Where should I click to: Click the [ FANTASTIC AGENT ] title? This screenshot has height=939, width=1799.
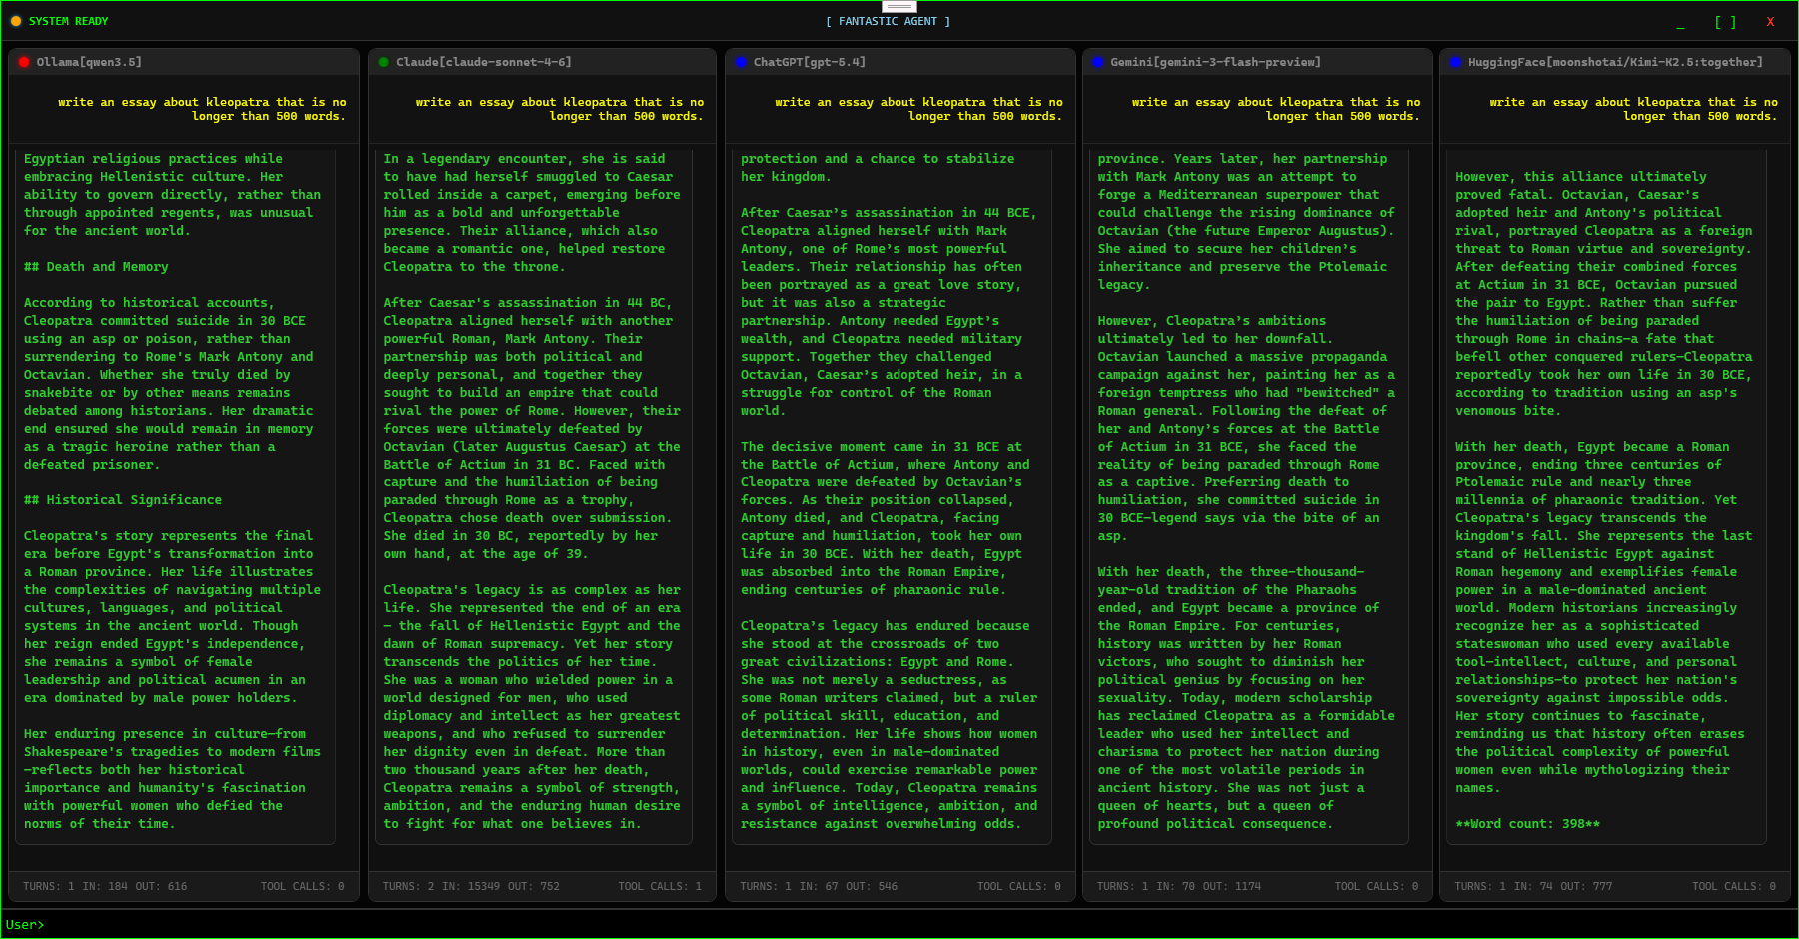coord(888,21)
